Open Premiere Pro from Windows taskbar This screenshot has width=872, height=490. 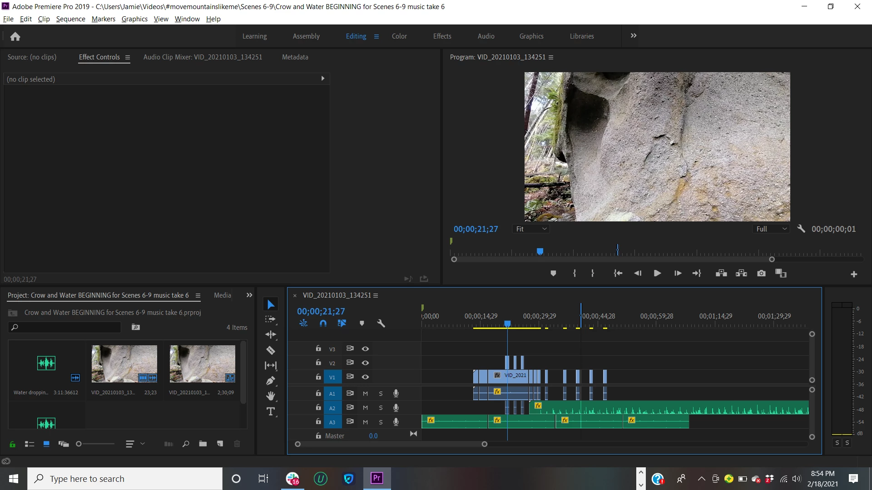377,478
